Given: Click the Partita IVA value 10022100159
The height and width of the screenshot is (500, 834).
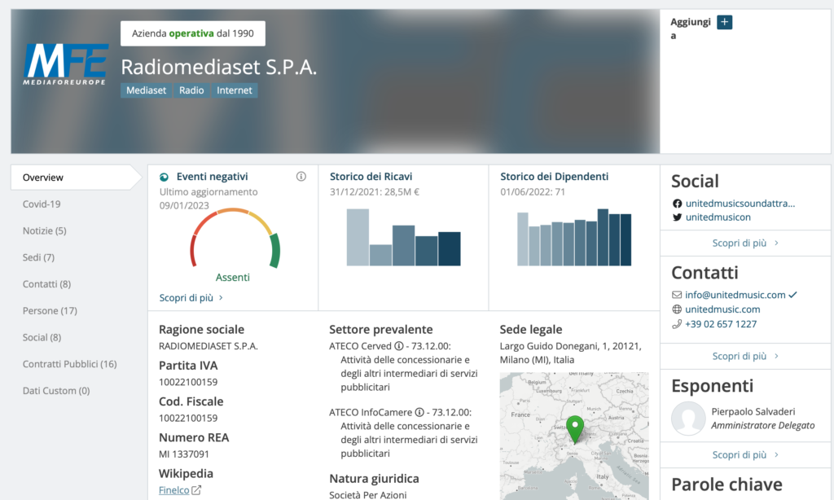Looking at the screenshot, I should pyautogui.click(x=188, y=382).
